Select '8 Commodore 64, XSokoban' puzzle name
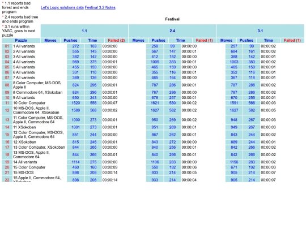 (x=37, y=93)
